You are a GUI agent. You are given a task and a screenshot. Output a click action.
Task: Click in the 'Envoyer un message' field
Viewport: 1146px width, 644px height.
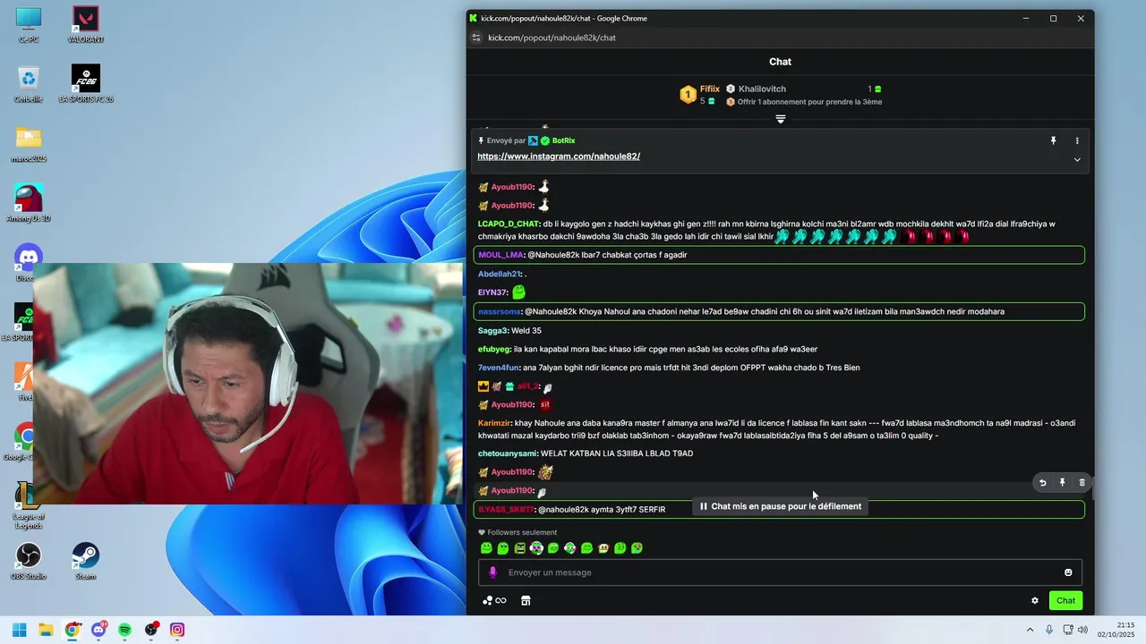[780, 572]
